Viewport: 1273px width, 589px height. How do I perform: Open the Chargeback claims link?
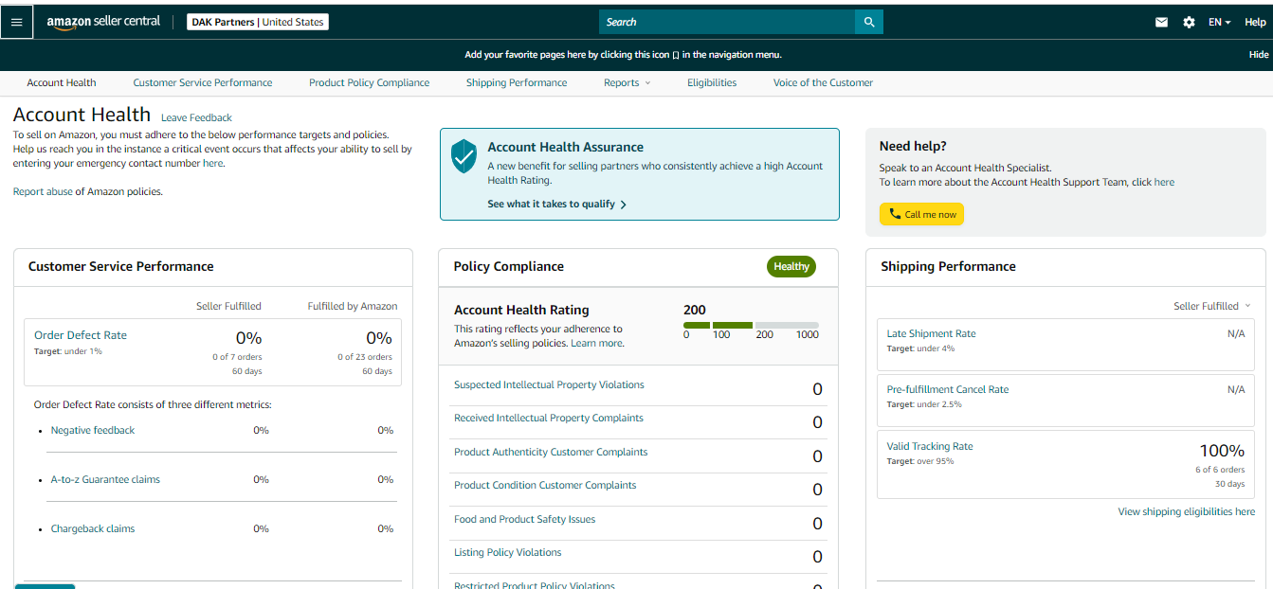pyautogui.click(x=93, y=528)
